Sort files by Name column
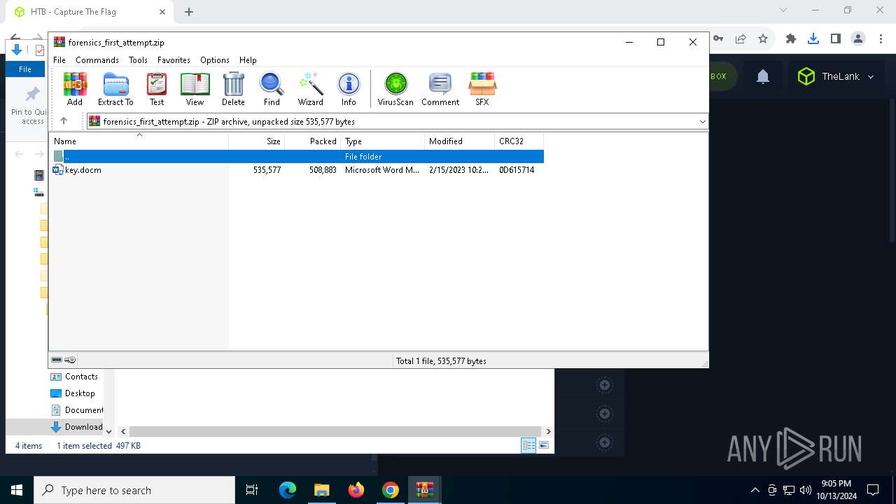This screenshot has width=896, height=504. tap(139, 141)
